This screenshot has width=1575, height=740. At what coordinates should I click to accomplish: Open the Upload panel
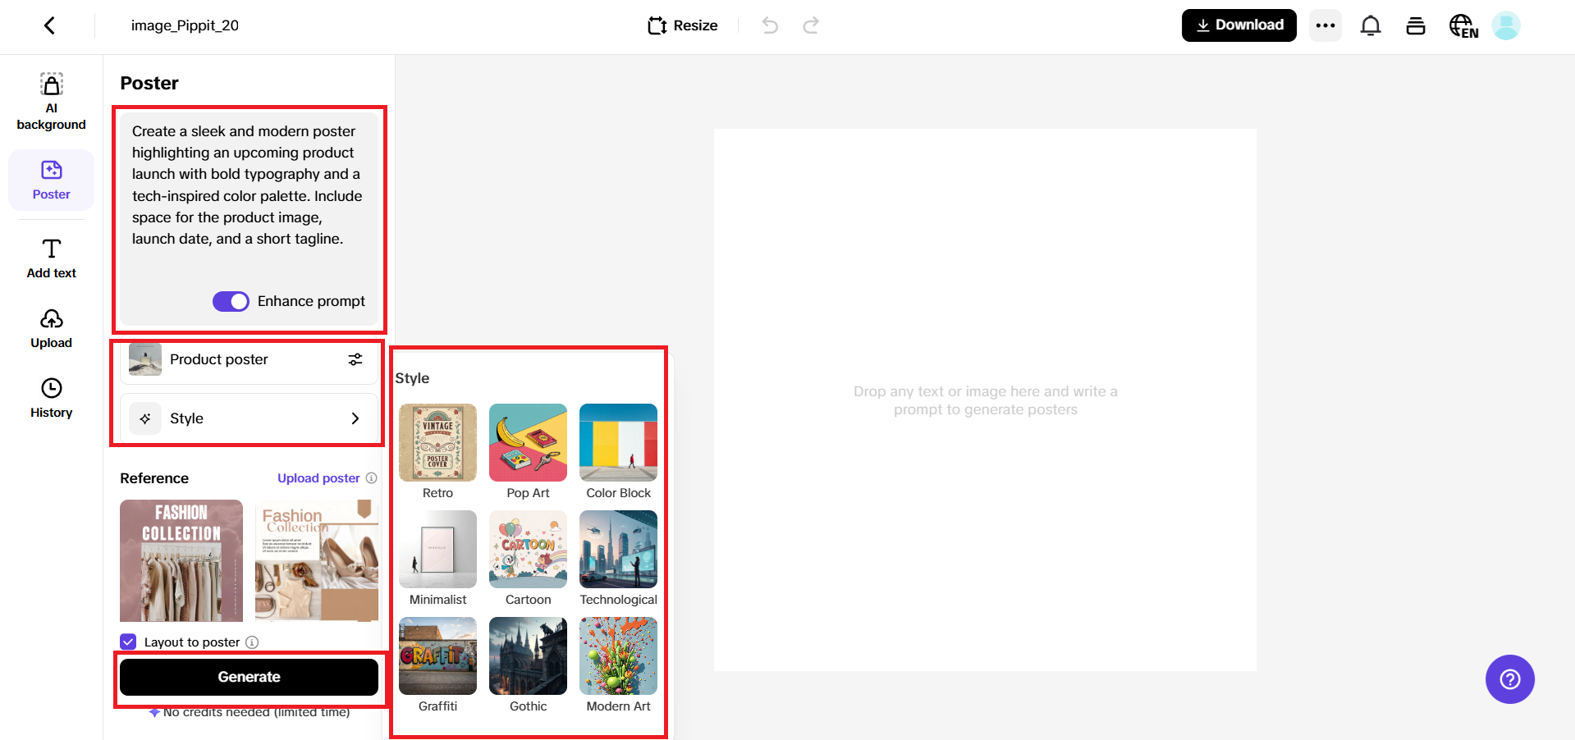click(51, 327)
